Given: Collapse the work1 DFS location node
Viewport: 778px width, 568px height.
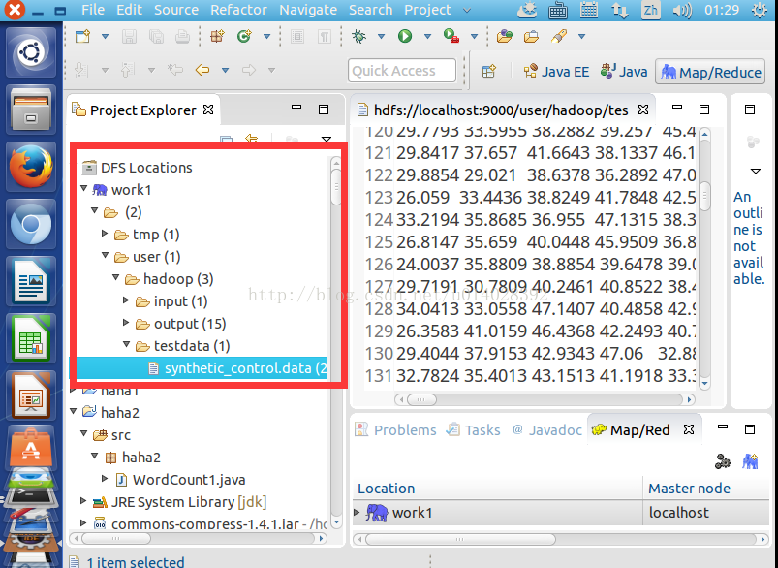Looking at the screenshot, I should click(84, 189).
